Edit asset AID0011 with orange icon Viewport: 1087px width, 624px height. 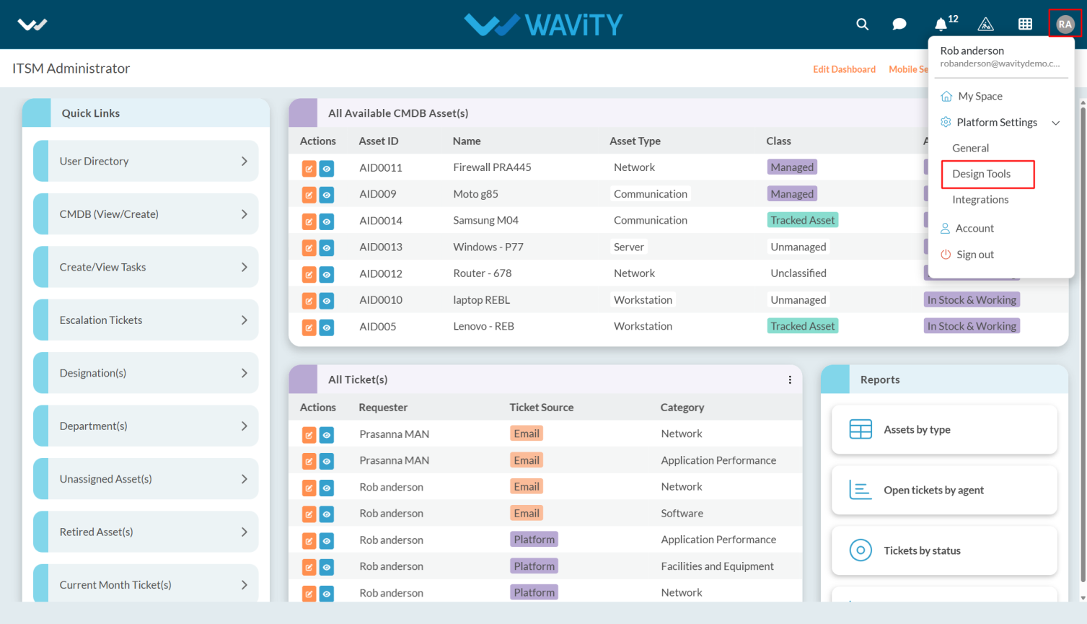point(309,169)
